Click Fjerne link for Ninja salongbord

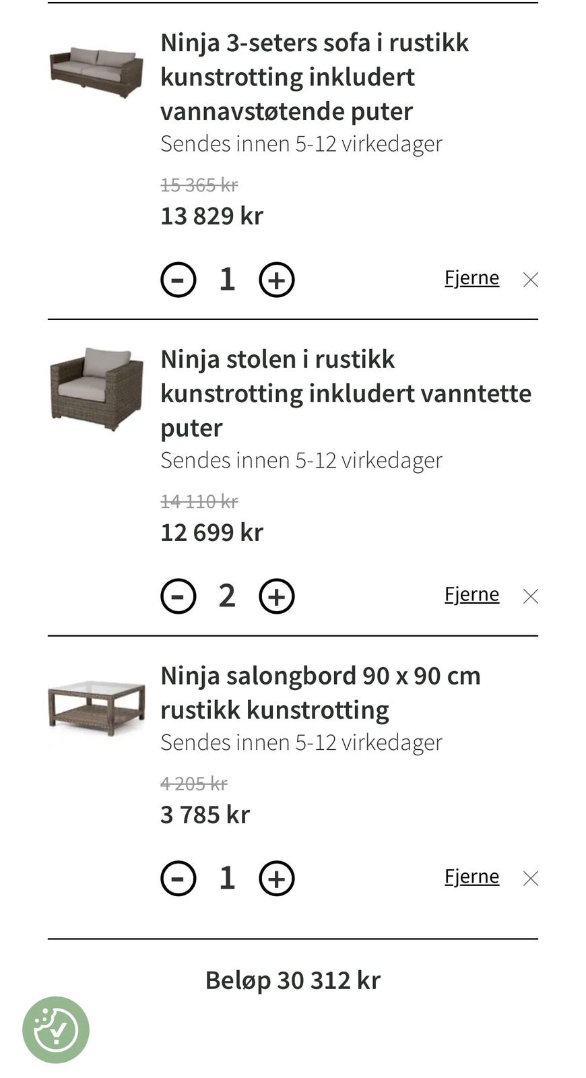click(471, 877)
